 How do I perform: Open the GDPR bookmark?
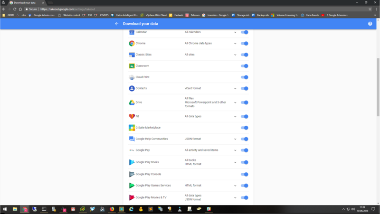[8, 15]
